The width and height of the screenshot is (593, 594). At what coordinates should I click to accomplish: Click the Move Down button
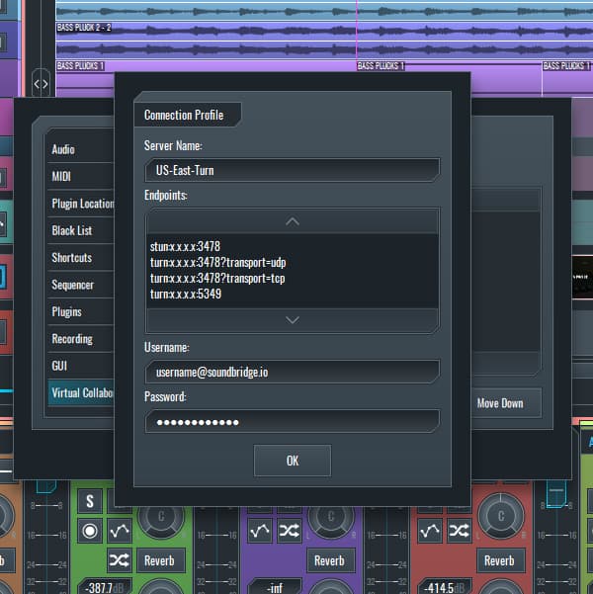[500, 403]
